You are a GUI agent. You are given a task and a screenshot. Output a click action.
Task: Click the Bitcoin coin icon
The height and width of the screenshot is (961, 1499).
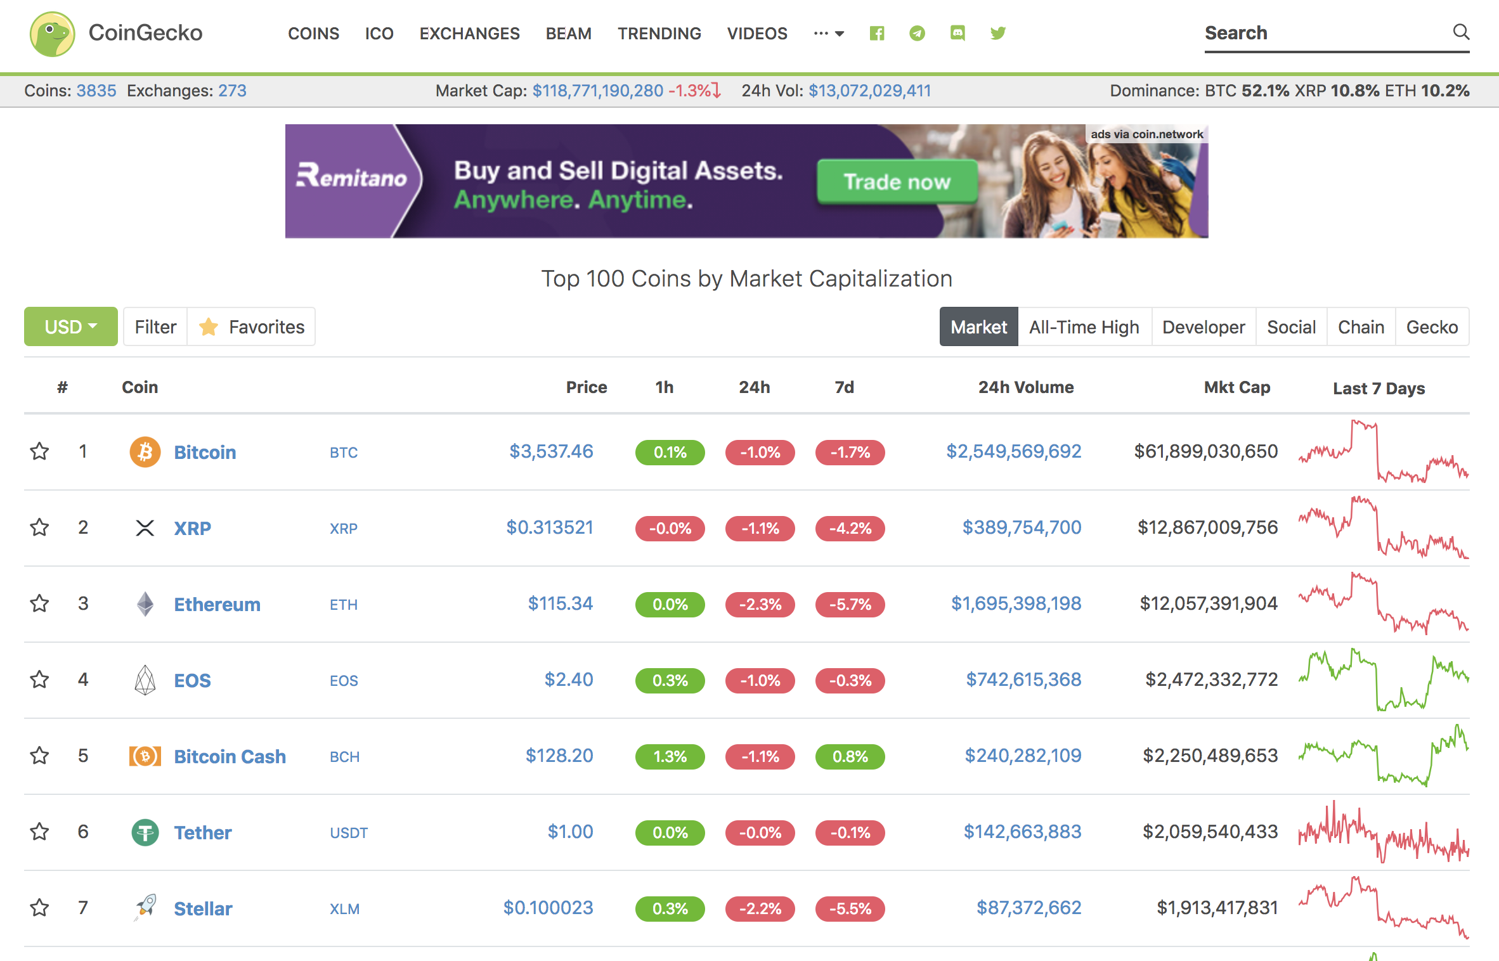tap(145, 452)
